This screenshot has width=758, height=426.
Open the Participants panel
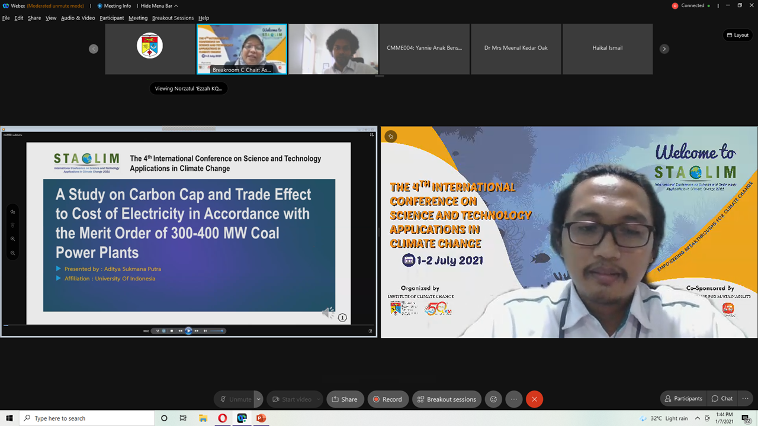(683, 398)
